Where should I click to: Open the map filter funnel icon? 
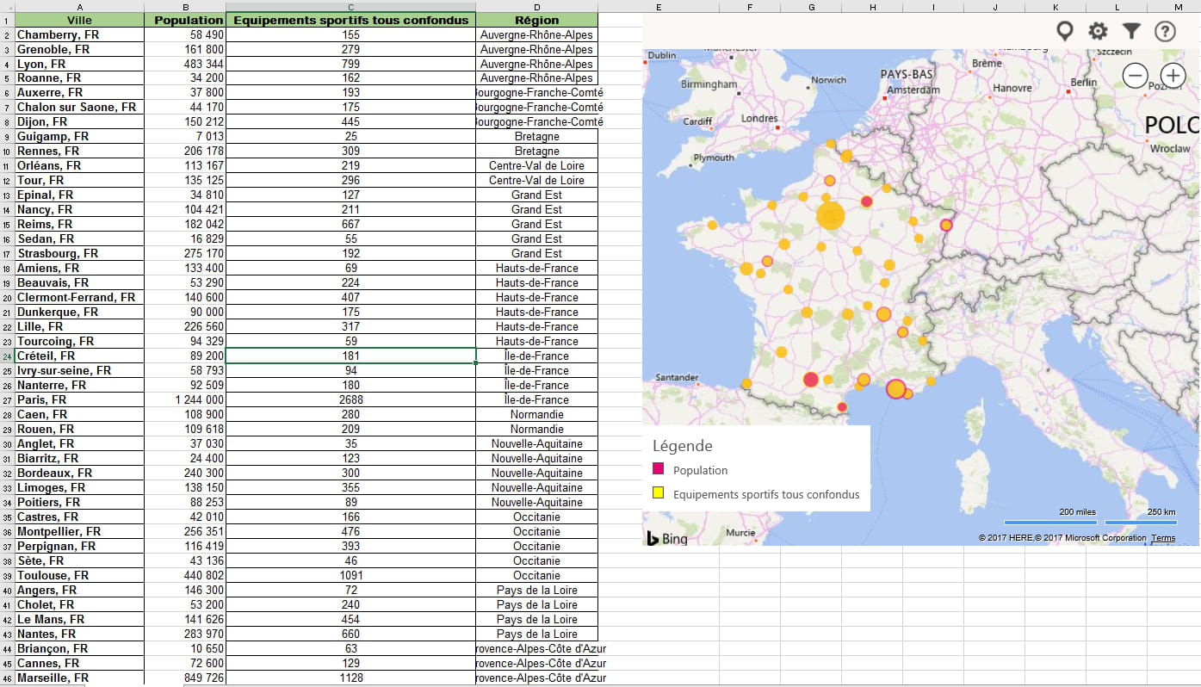coord(1131,31)
